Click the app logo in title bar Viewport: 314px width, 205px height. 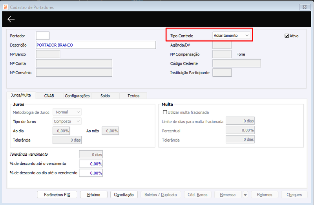click(5, 7)
